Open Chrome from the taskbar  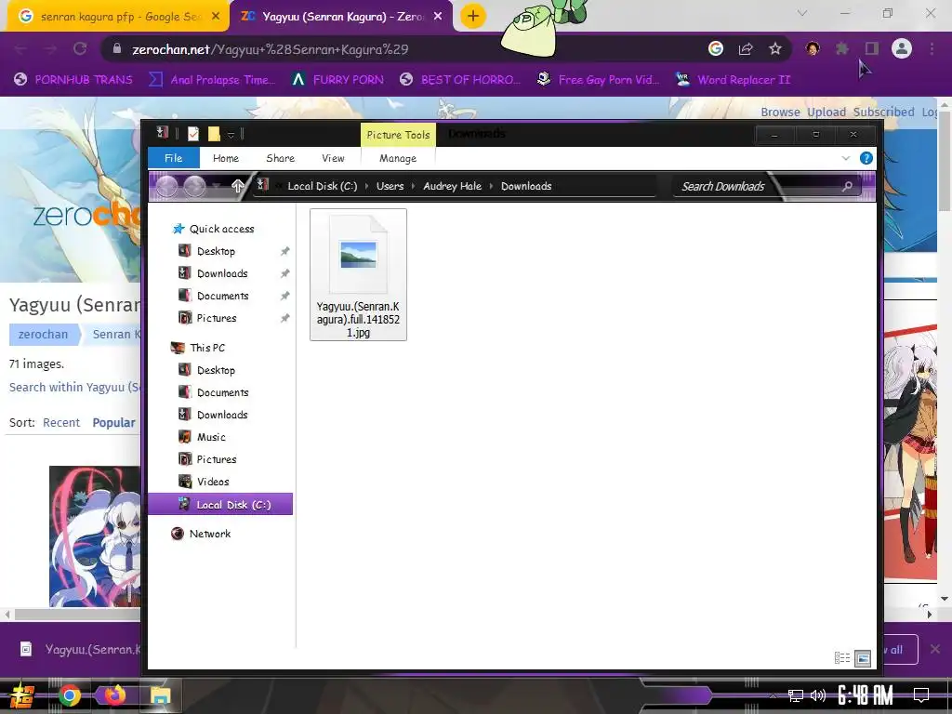tap(69, 695)
